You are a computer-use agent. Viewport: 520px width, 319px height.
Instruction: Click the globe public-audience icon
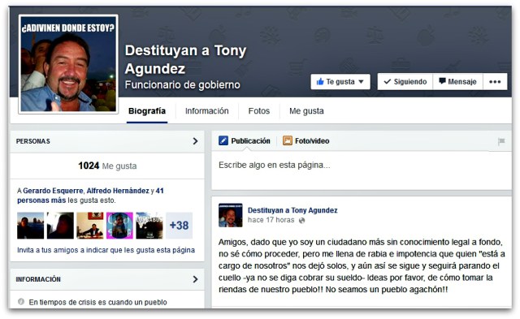[301, 220]
